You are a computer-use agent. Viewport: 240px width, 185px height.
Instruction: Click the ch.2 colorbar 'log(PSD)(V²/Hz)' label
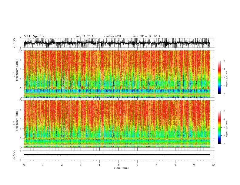pyautogui.click(x=227, y=129)
